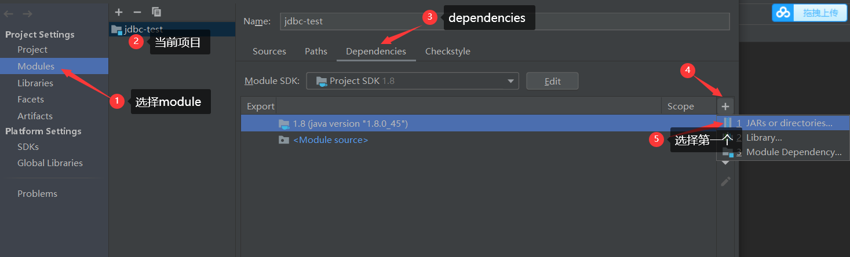Select the Sources tab

coord(269,52)
